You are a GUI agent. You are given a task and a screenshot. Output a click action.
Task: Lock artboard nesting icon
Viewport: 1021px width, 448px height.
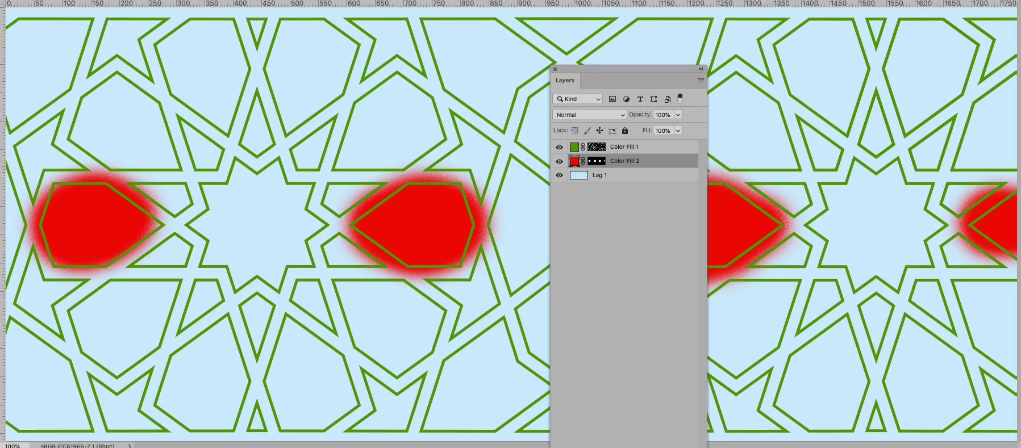click(612, 131)
